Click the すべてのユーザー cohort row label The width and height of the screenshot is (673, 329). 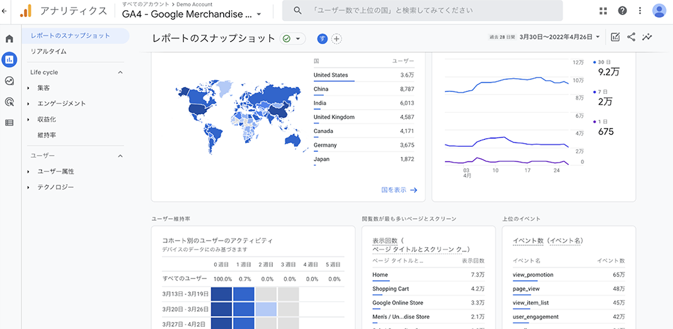(185, 279)
